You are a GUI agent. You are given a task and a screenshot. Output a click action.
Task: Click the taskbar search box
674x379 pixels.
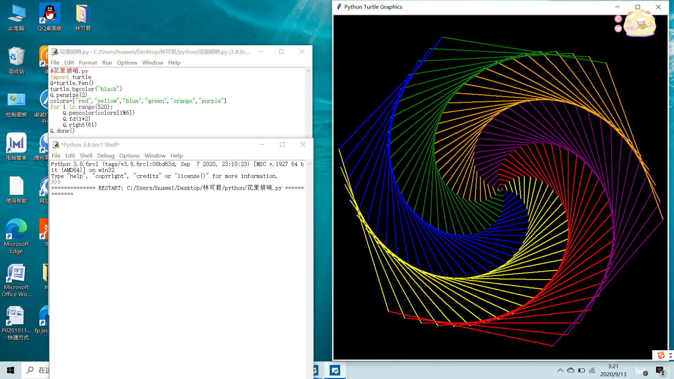point(37,370)
